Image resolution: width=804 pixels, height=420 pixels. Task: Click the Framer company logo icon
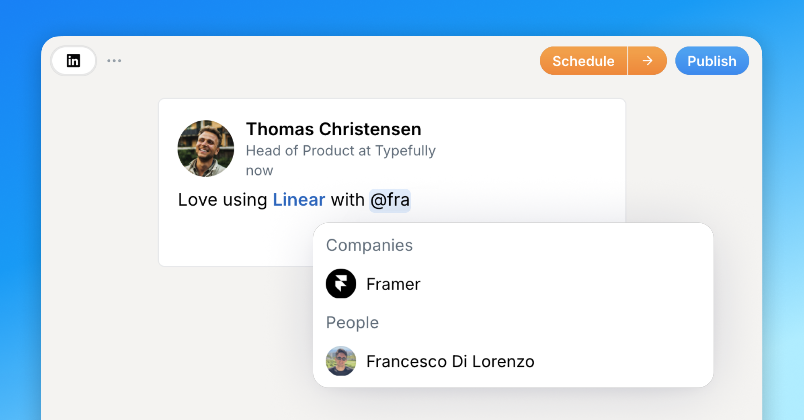(341, 283)
